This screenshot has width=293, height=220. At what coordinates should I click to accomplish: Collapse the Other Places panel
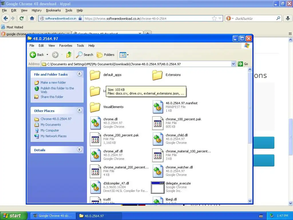pos(80,110)
